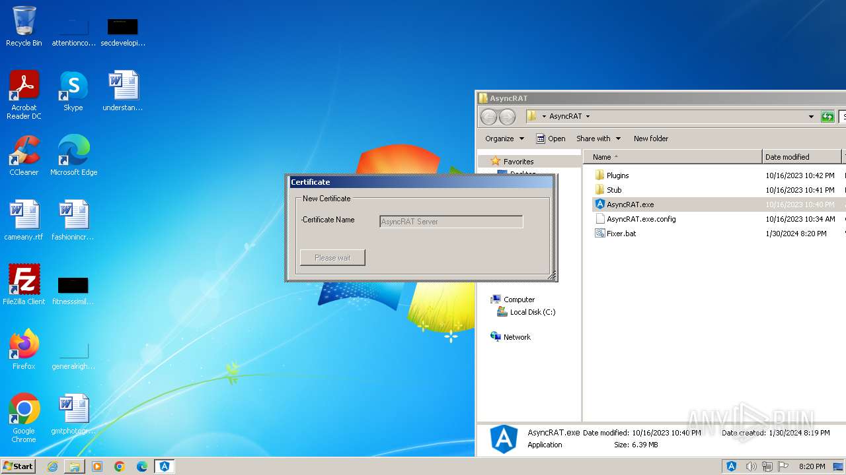
Task: Click New folder in Explorer toolbar
Action: pos(651,139)
